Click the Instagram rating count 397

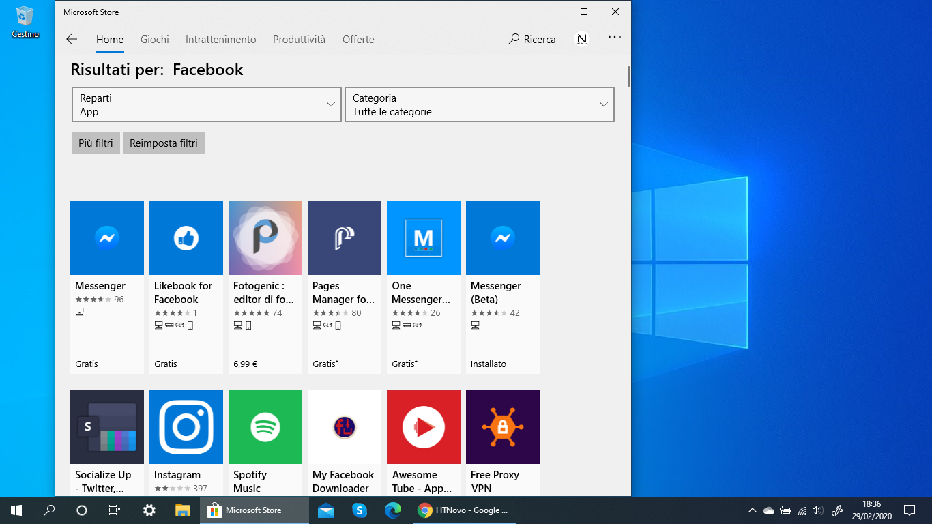tap(200, 489)
